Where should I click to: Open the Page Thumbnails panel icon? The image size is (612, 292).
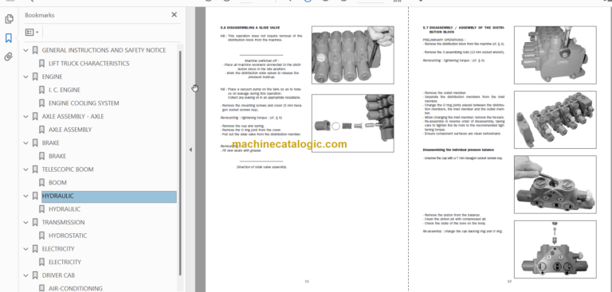(9, 19)
